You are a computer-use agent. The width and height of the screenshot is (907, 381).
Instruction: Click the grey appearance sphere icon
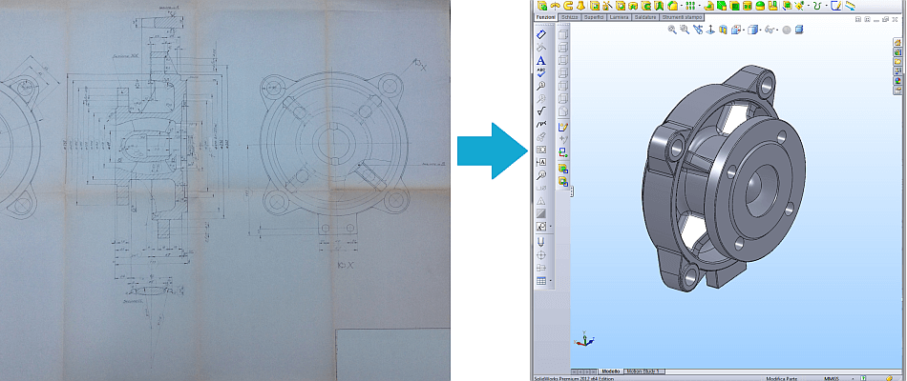click(787, 30)
